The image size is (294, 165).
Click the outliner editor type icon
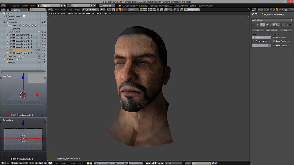[x=3, y=10]
